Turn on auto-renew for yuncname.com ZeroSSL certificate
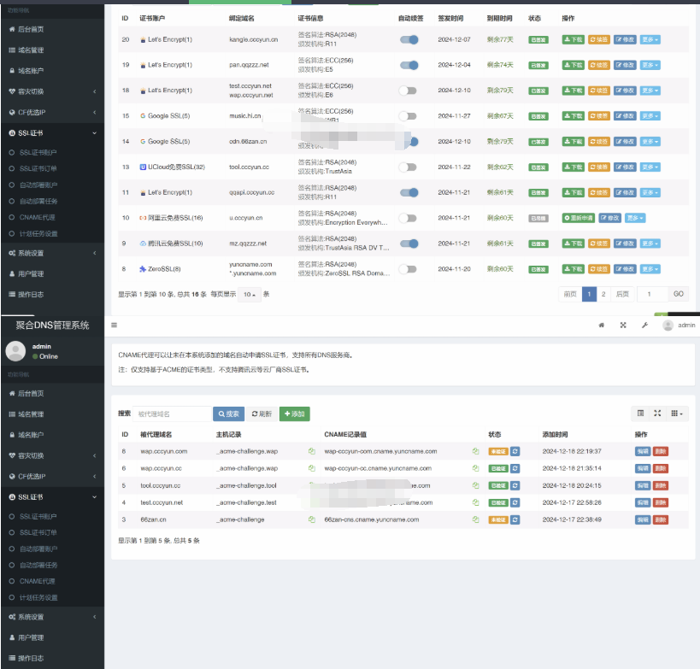The width and height of the screenshot is (700, 669). (x=409, y=269)
